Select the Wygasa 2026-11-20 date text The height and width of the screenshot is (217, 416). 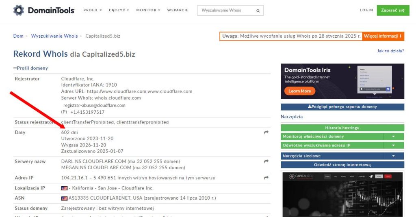tap(84, 145)
